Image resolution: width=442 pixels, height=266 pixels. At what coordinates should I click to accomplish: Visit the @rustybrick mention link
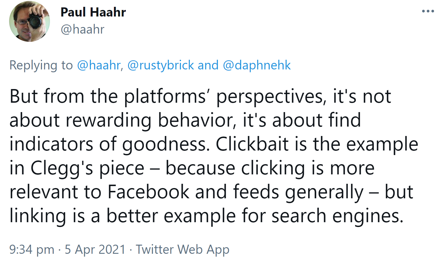[x=161, y=65]
